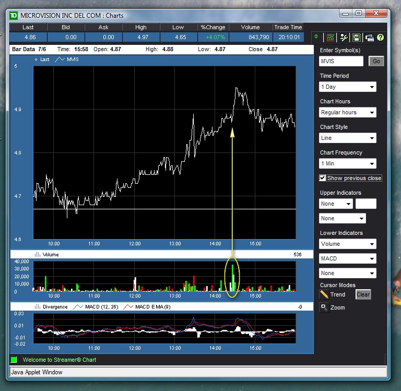The width and height of the screenshot is (401, 391).
Task: Open the Chart Frequency dropdown
Action: tap(348, 163)
